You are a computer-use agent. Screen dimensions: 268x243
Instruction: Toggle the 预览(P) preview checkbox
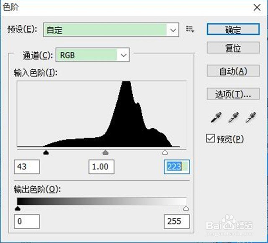[x=210, y=138]
